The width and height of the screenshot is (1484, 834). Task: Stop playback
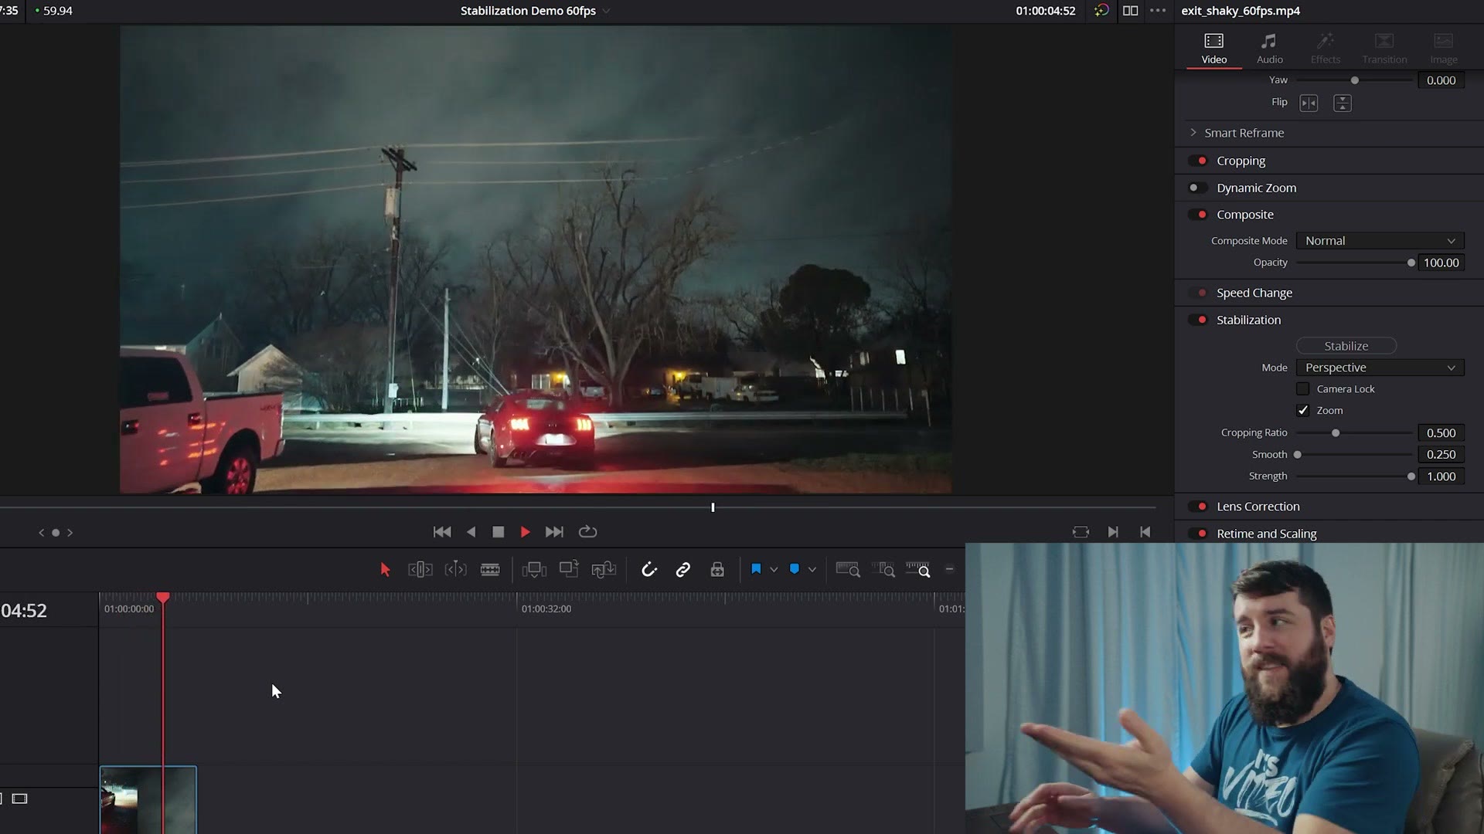point(499,532)
